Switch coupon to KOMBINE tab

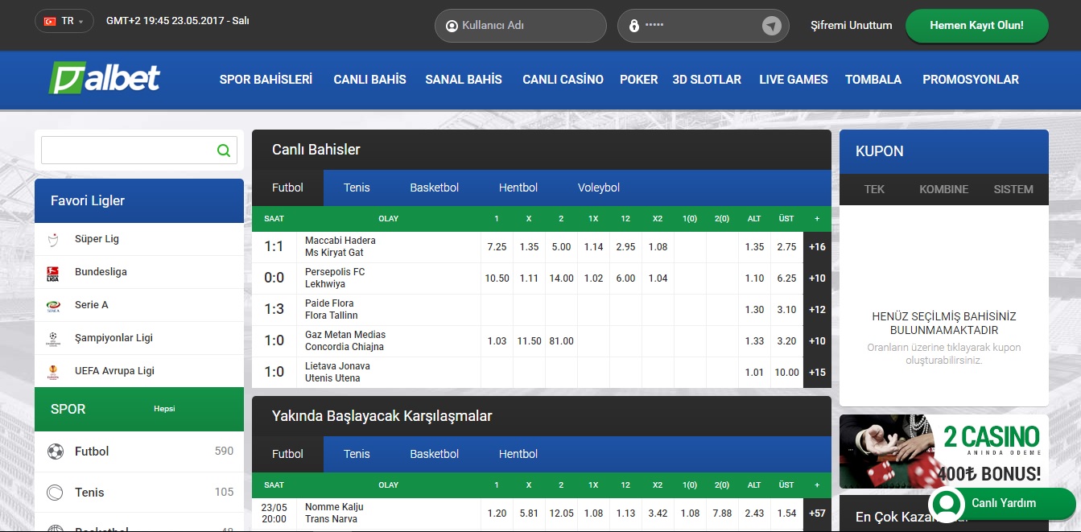coord(944,189)
